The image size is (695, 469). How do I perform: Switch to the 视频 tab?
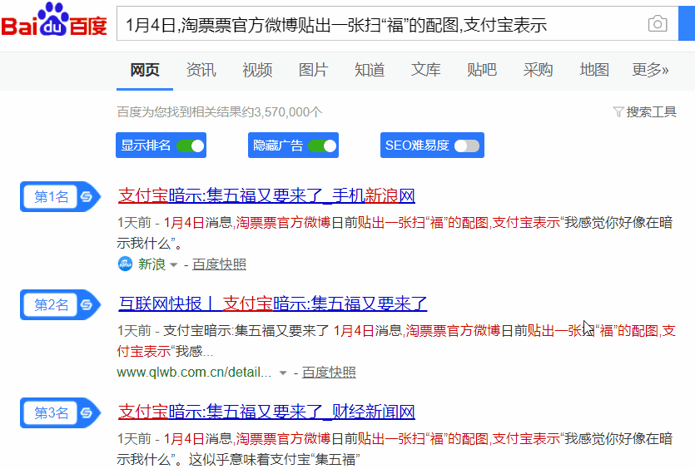tap(257, 70)
